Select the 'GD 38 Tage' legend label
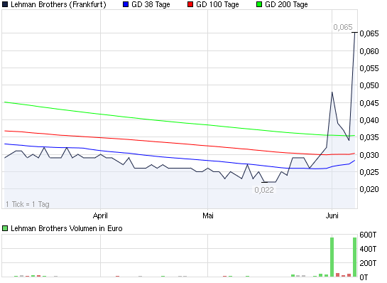The width and height of the screenshot is (387, 283). (151, 5)
